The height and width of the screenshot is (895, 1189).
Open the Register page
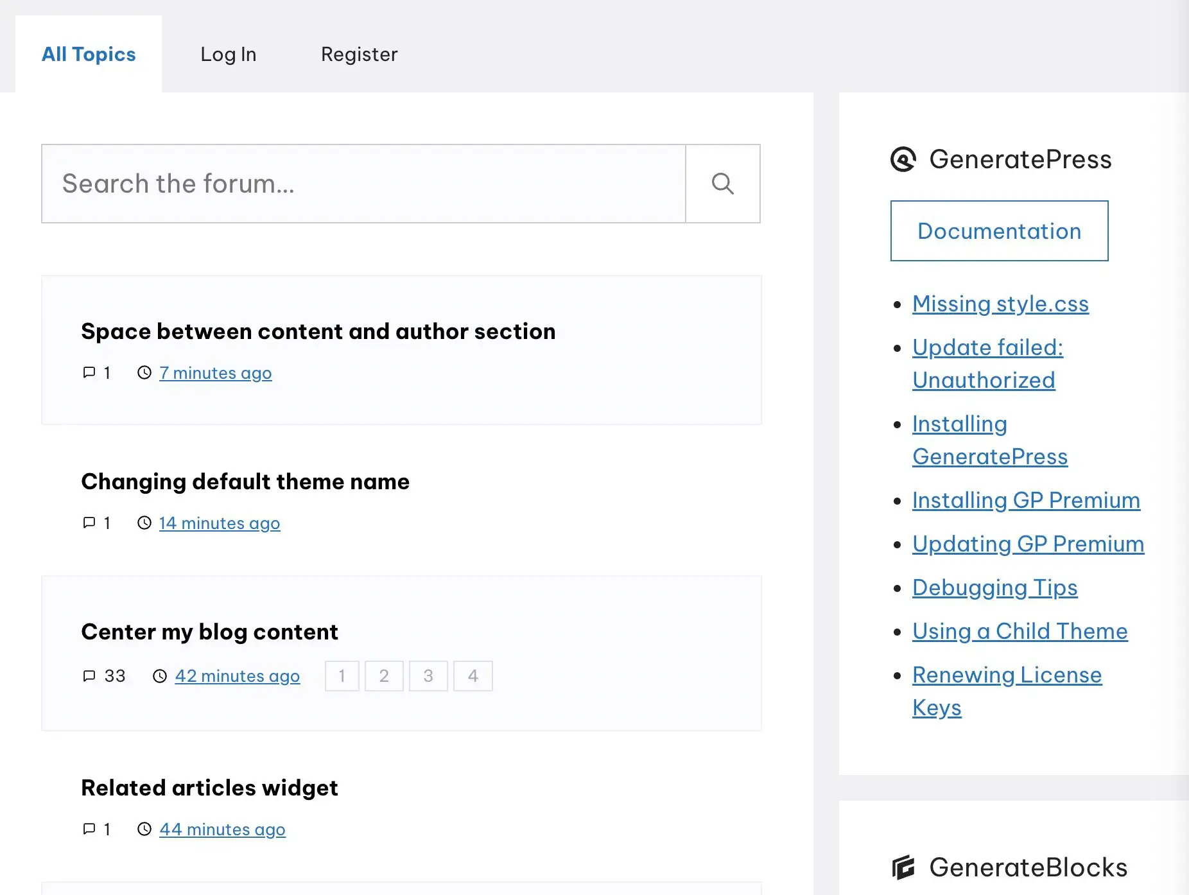(x=359, y=55)
